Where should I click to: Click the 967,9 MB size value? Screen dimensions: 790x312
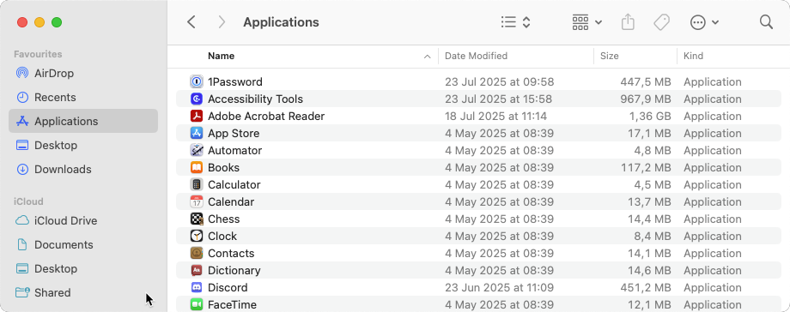(646, 99)
